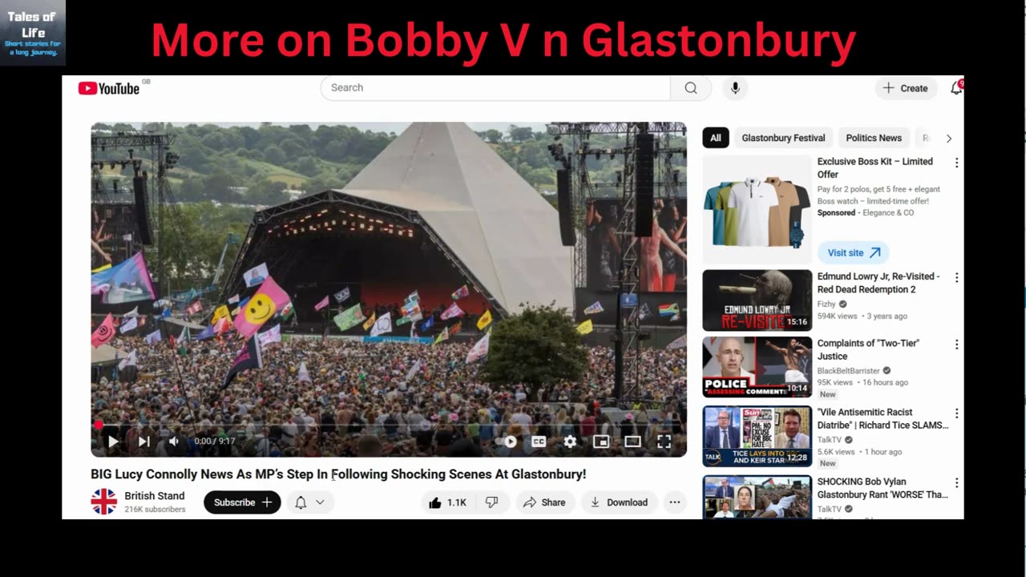Open more actions three-dot menu under video
The width and height of the screenshot is (1026, 577).
tap(675, 502)
